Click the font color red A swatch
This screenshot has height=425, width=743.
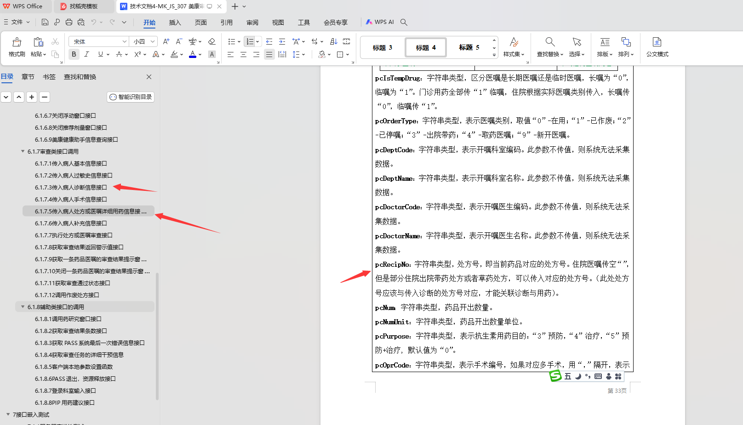click(x=193, y=54)
